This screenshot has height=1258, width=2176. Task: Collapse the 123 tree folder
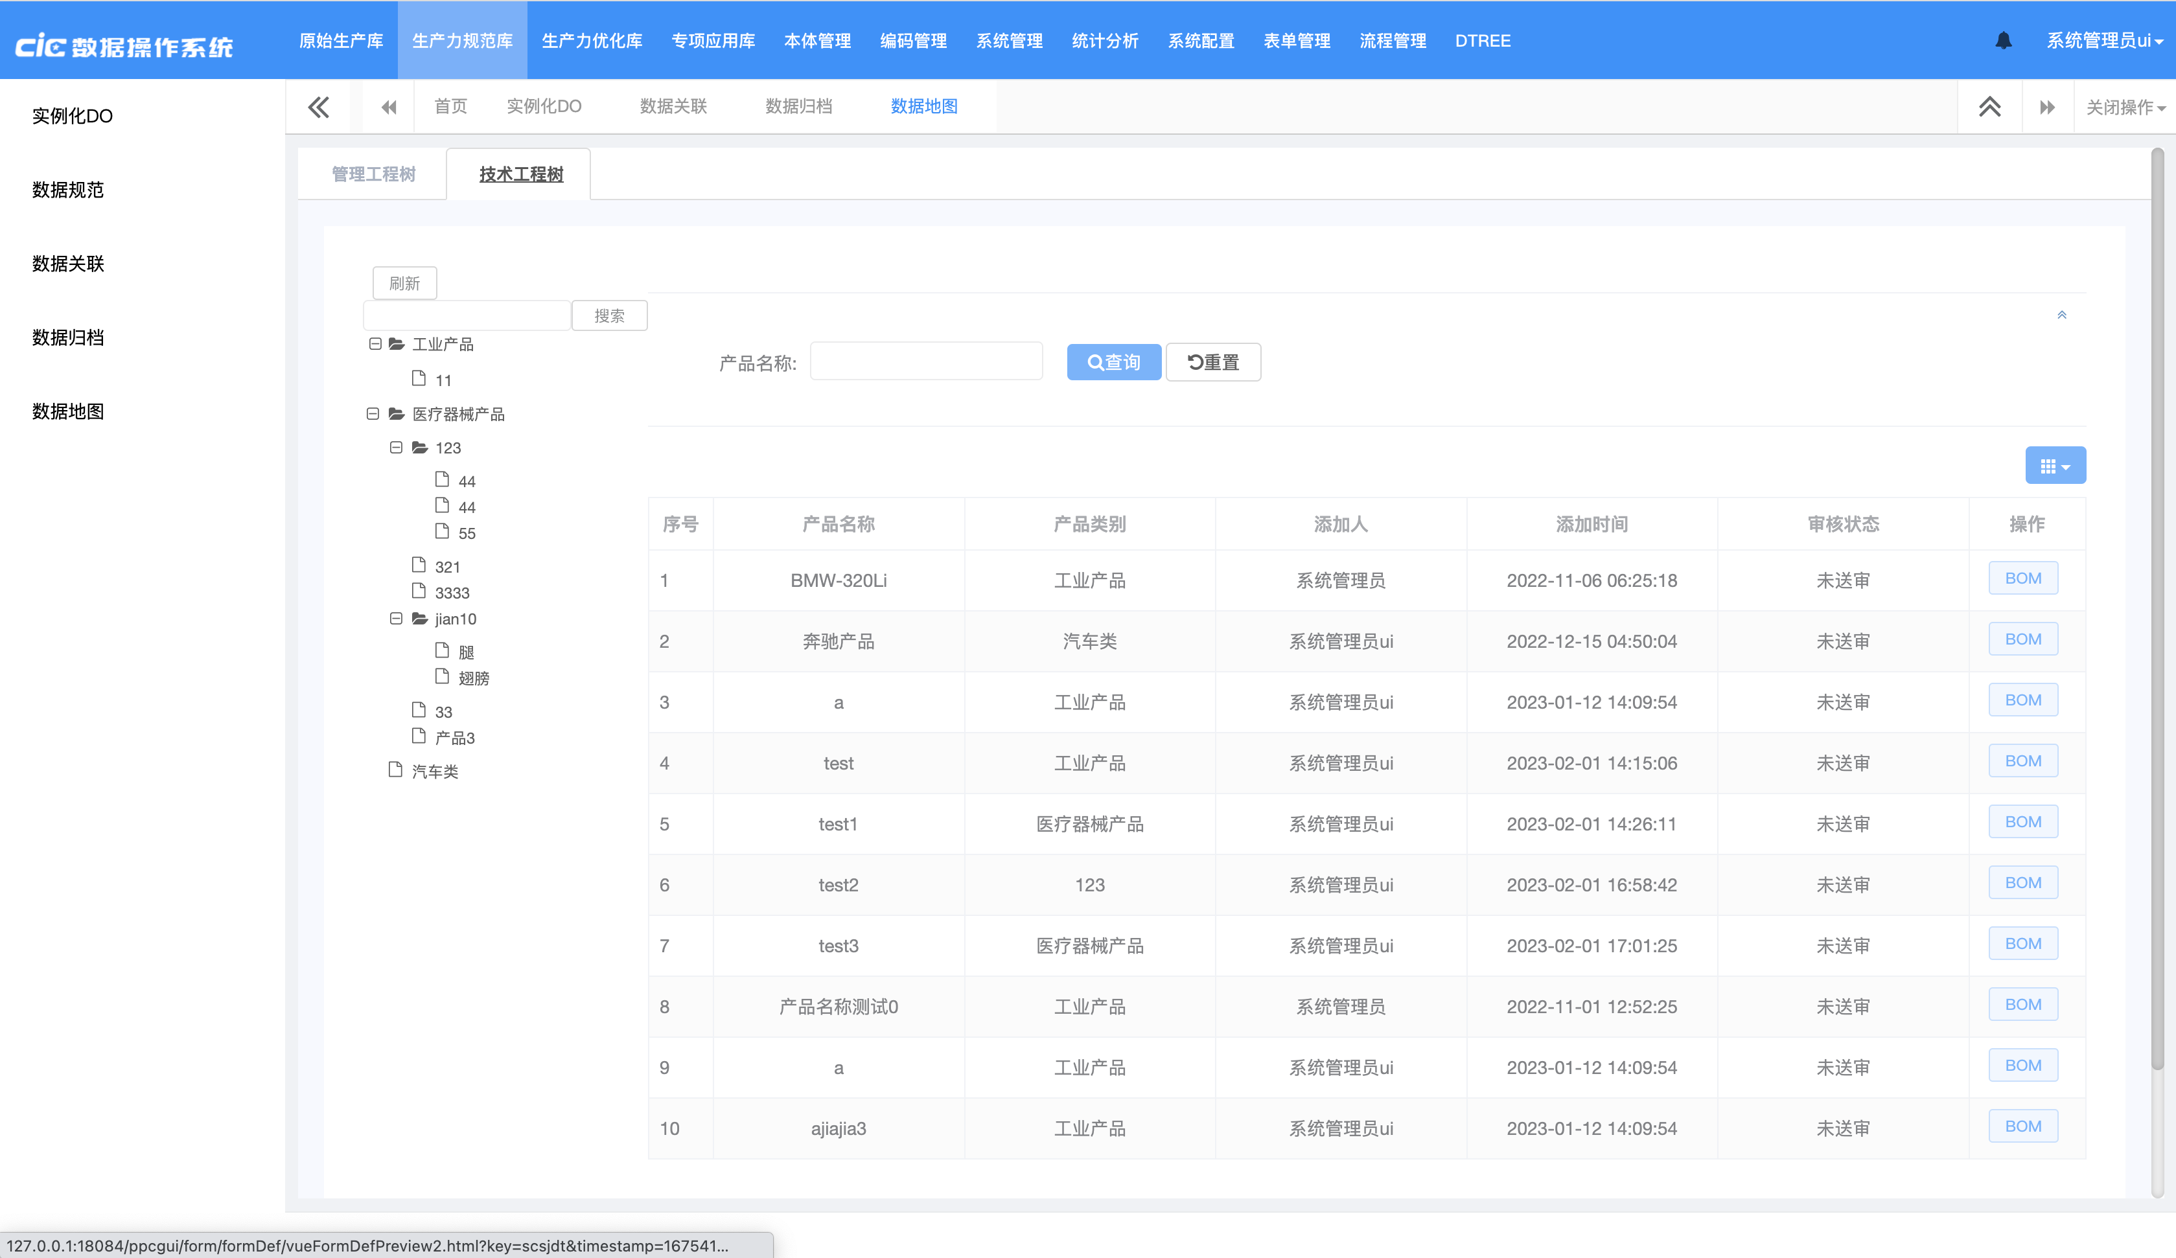point(395,447)
